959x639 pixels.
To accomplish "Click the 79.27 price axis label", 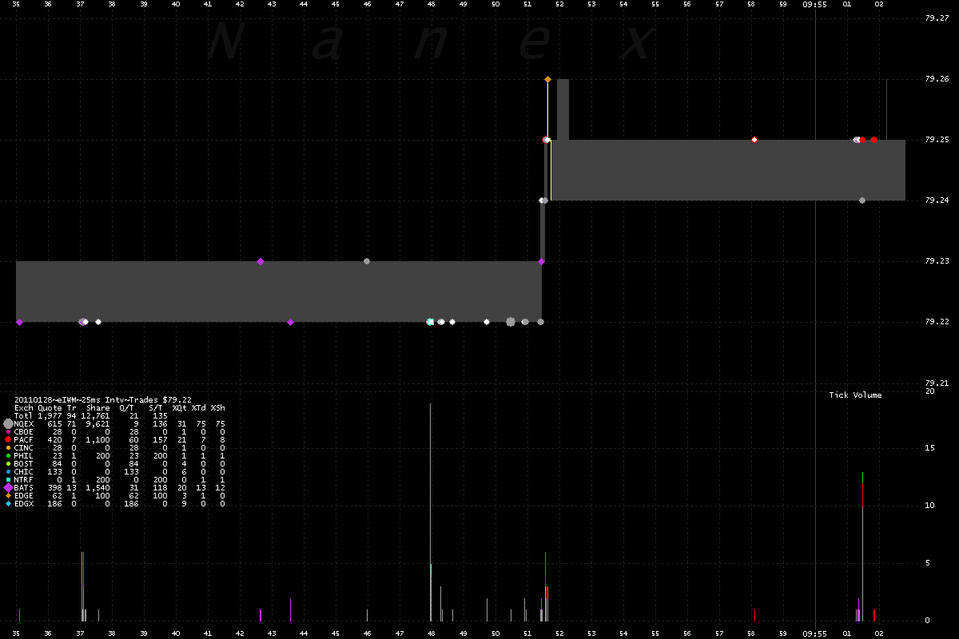I will point(937,18).
